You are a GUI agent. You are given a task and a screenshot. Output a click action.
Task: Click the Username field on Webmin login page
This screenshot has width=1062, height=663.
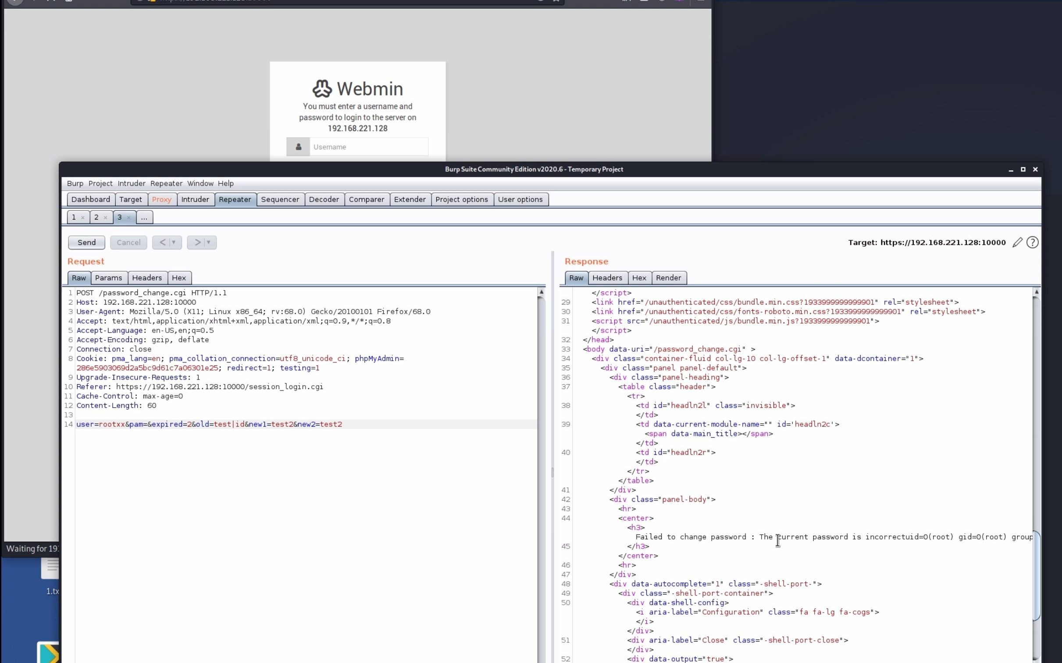pos(369,147)
